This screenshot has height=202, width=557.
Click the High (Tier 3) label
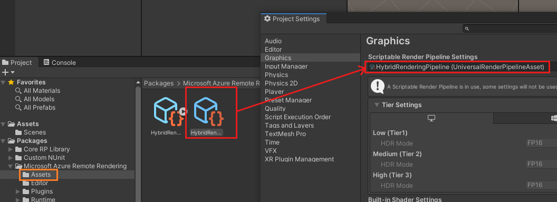tap(392, 175)
